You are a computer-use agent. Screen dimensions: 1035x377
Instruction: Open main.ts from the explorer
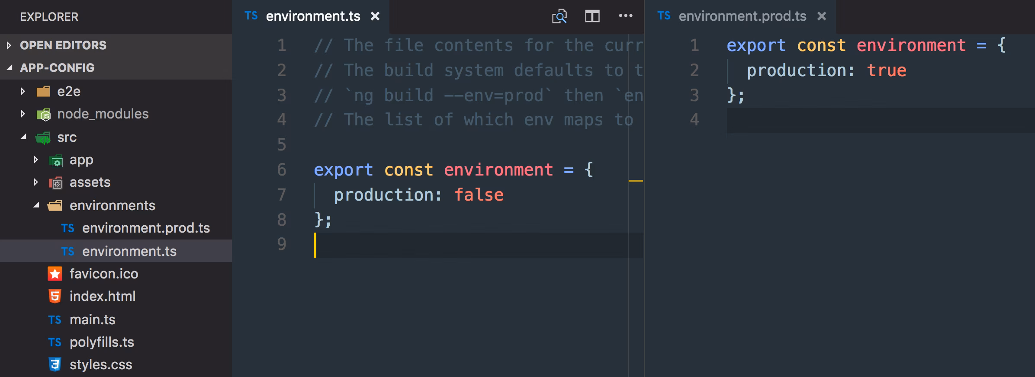coord(93,319)
